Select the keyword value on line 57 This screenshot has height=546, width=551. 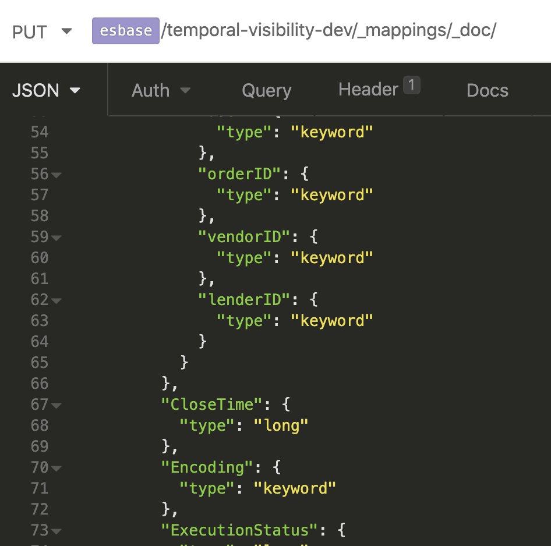332,194
